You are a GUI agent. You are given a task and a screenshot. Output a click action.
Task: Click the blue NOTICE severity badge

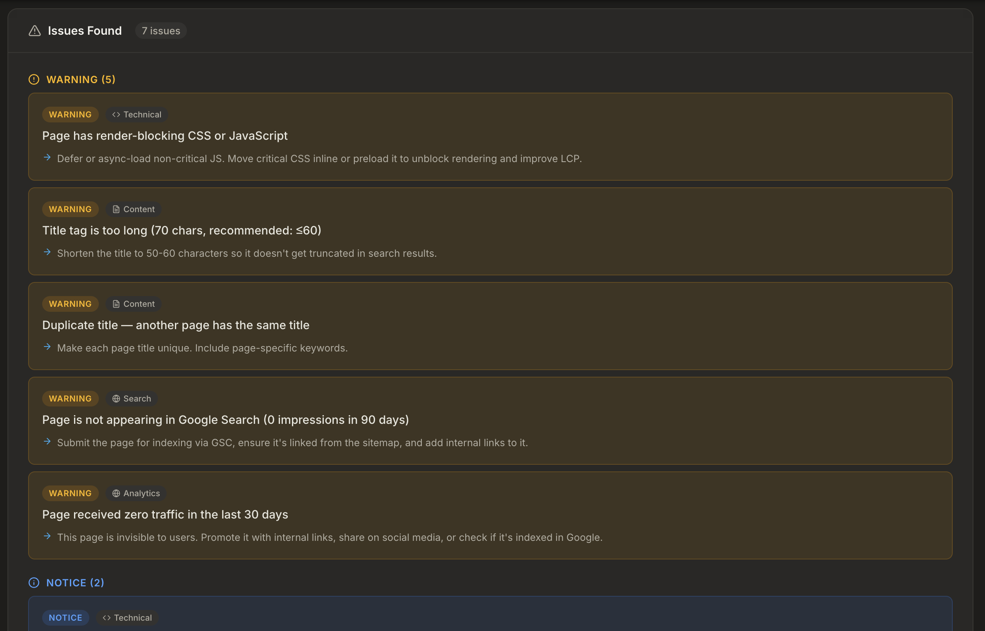tap(65, 618)
